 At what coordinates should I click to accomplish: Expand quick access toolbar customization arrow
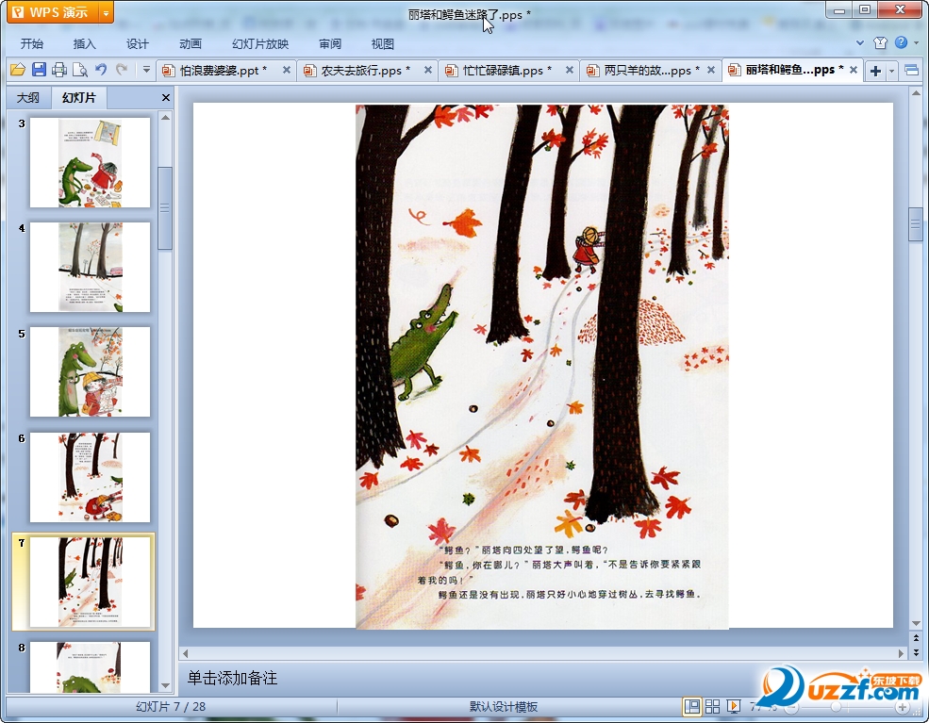click(146, 70)
